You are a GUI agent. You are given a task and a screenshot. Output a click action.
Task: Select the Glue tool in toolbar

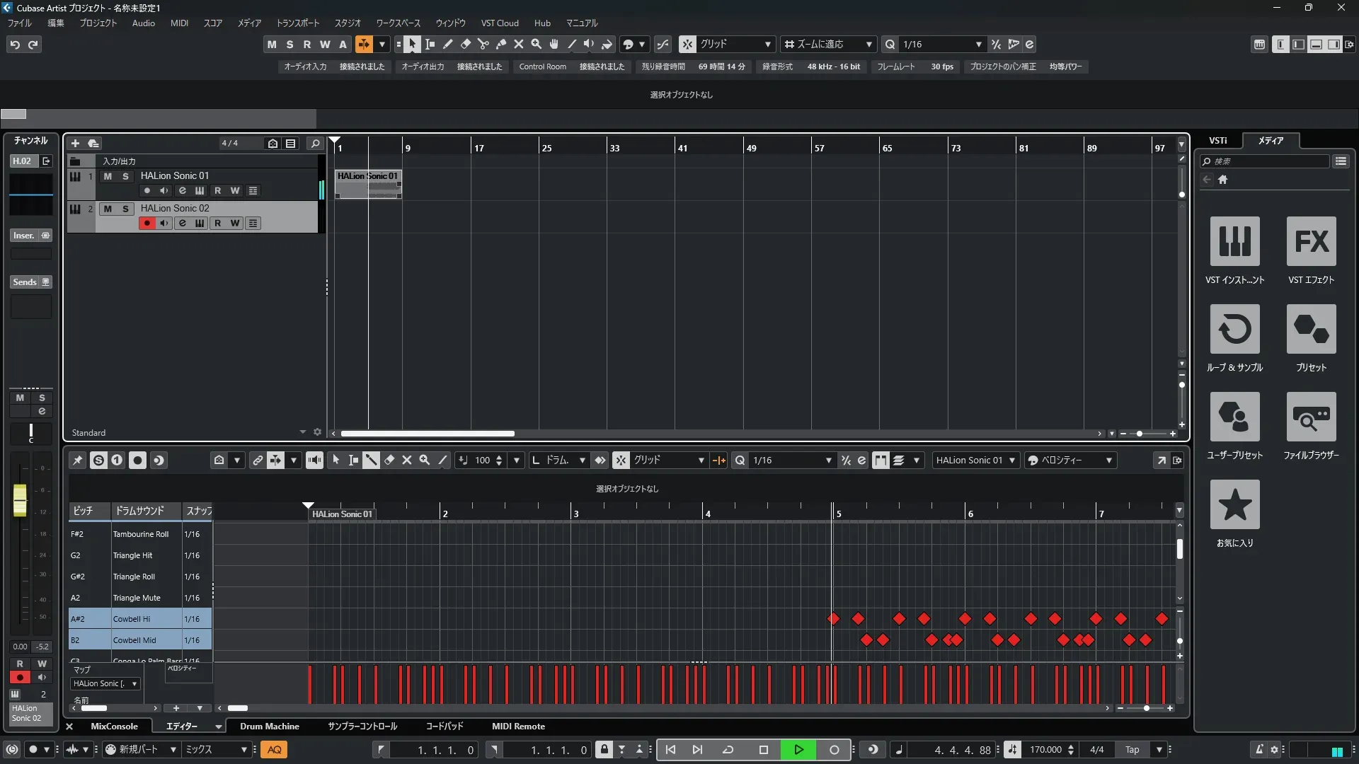[x=501, y=45]
